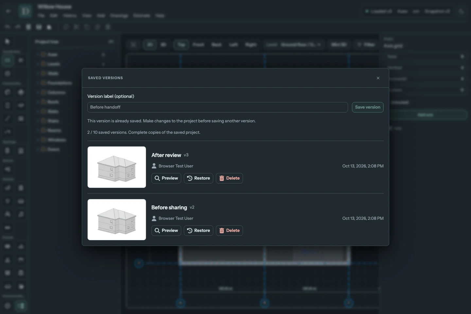The height and width of the screenshot is (314, 471).
Task: Select the "Before sharing" version title
Action: point(169,207)
